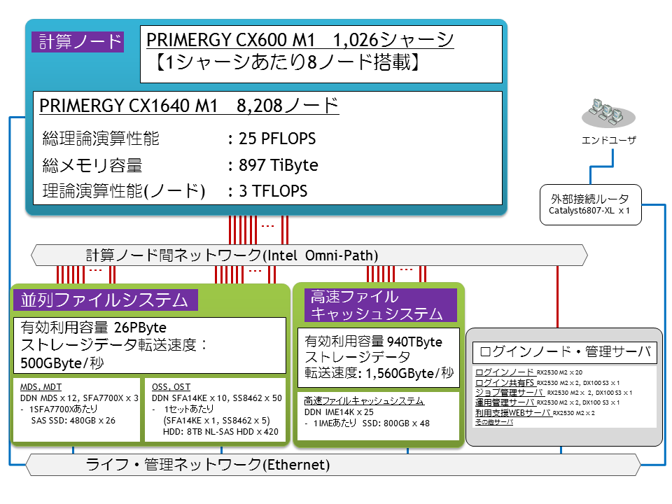Click the (SFA14KE x 1, SS8462 x 5) line
The image size is (672, 504).
tap(216, 421)
